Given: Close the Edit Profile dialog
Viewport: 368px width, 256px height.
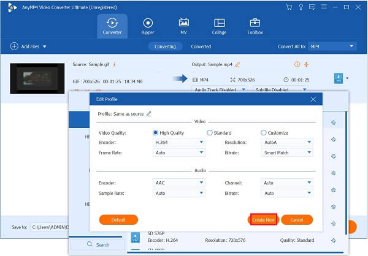Looking at the screenshot, I should (x=313, y=99).
